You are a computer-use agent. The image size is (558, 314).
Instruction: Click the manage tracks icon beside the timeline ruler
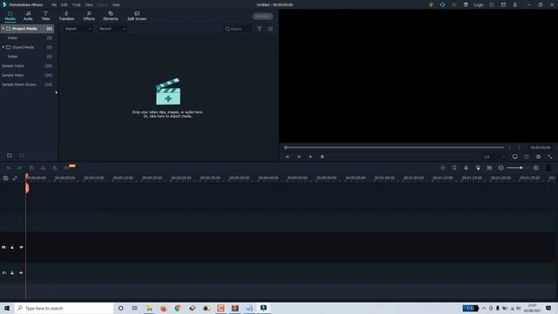5,178
